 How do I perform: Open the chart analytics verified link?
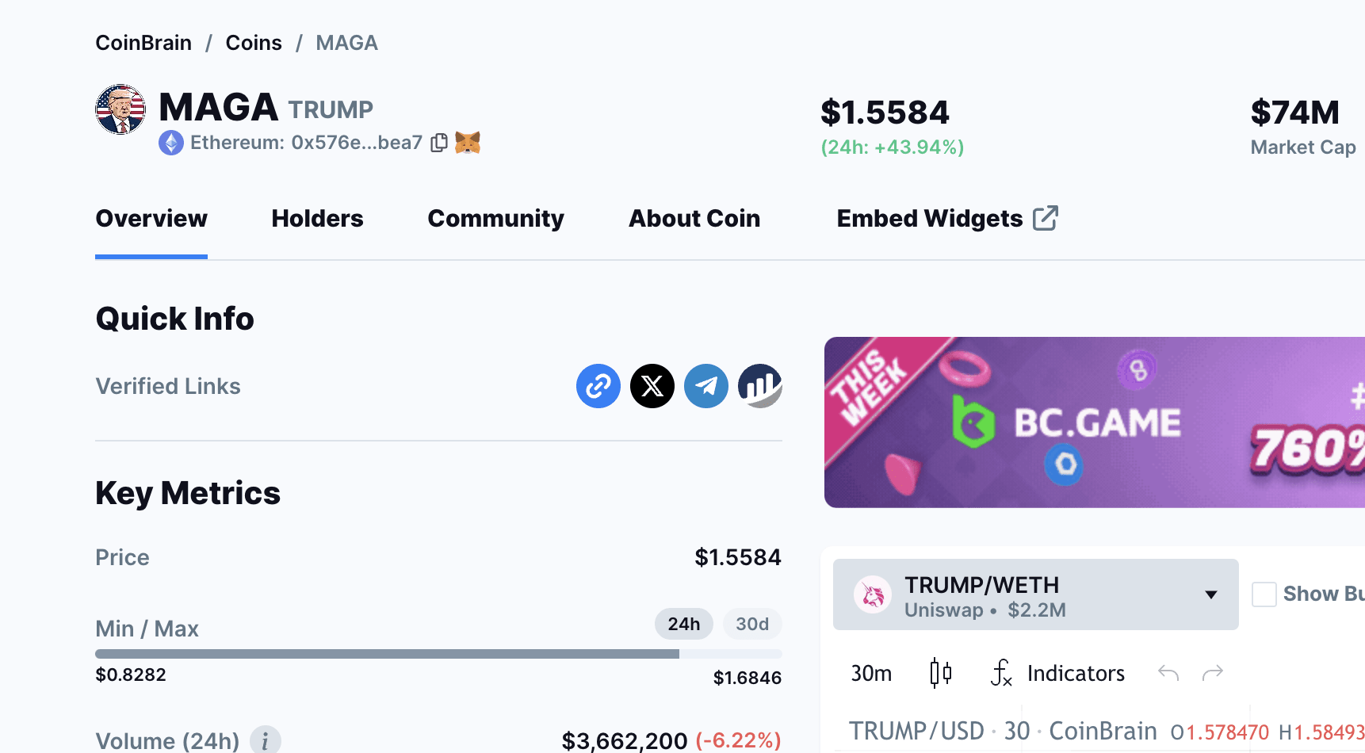click(x=760, y=386)
